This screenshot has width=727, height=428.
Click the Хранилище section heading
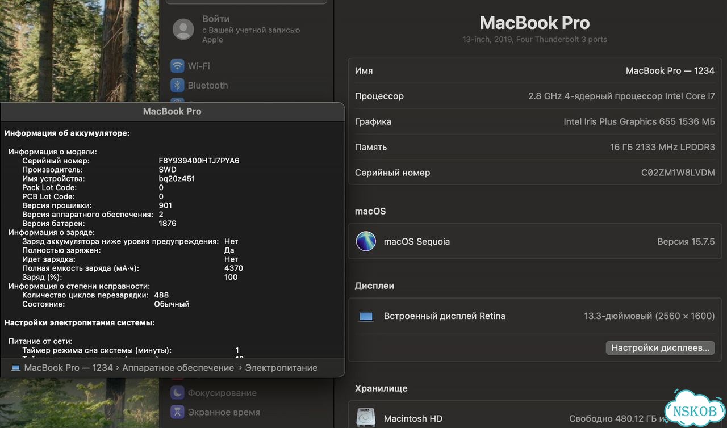point(381,389)
